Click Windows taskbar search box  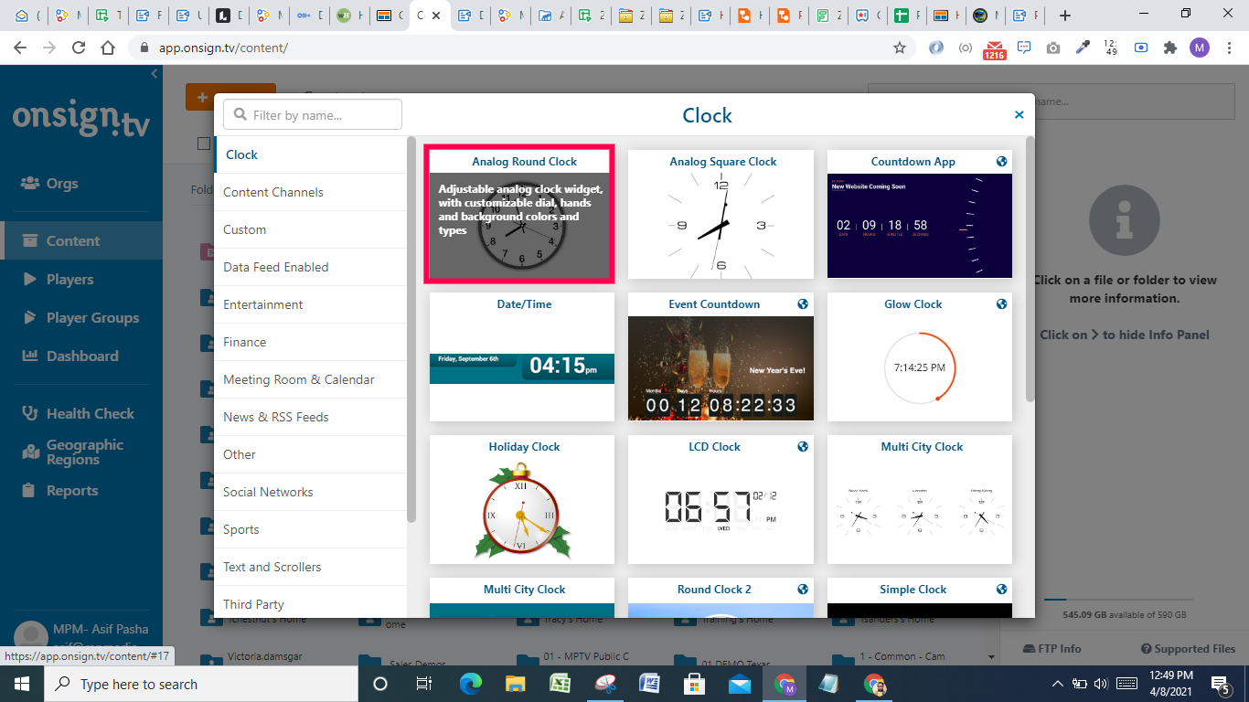click(200, 684)
